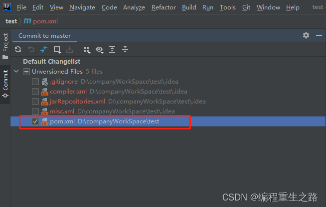Open the Run menu
The width and height of the screenshot is (326, 207).
pyautogui.click(x=208, y=7)
